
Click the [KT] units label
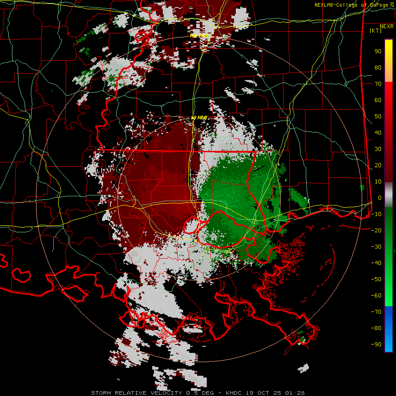(x=375, y=30)
